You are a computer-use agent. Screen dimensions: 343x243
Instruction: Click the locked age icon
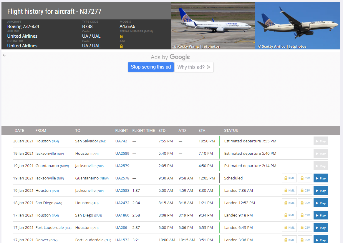[x=121, y=46]
